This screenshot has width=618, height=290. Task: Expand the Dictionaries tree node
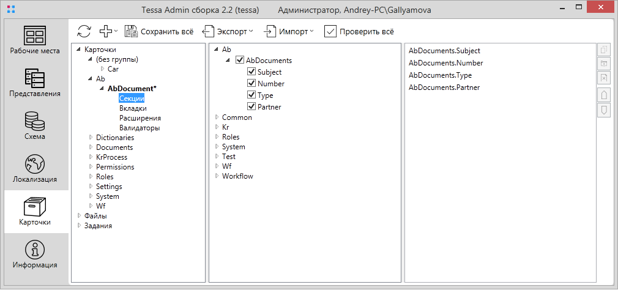click(91, 138)
